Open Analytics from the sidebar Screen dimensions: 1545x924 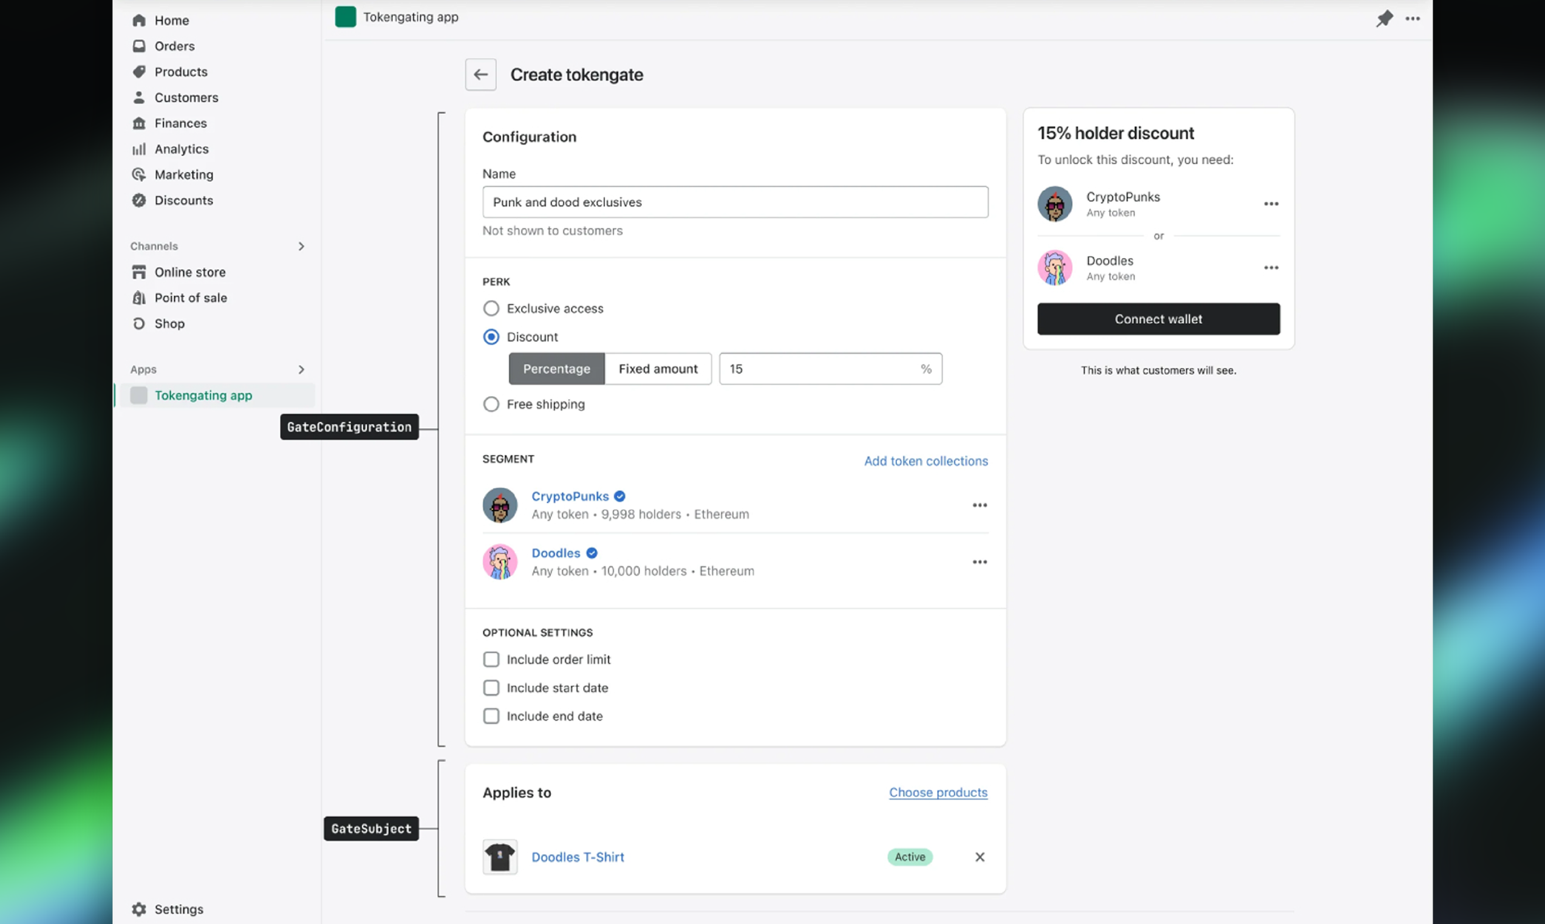[182, 149]
